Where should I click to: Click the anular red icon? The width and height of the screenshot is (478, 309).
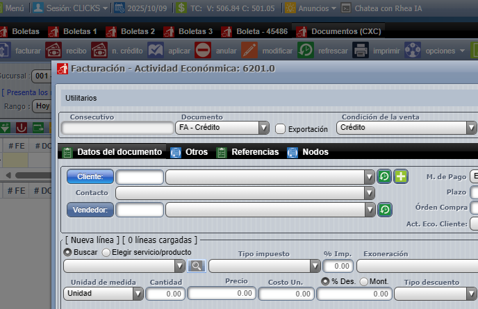point(203,50)
